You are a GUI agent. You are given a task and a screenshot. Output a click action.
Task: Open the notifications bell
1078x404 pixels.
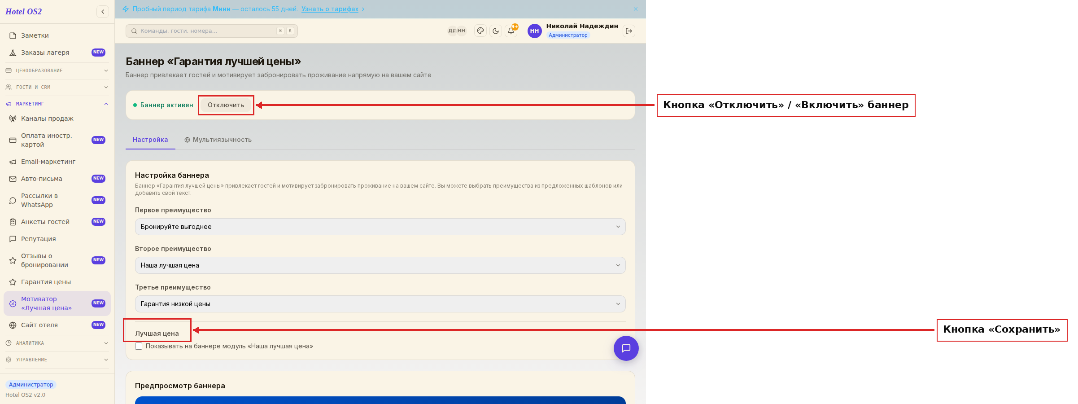coord(511,31)
